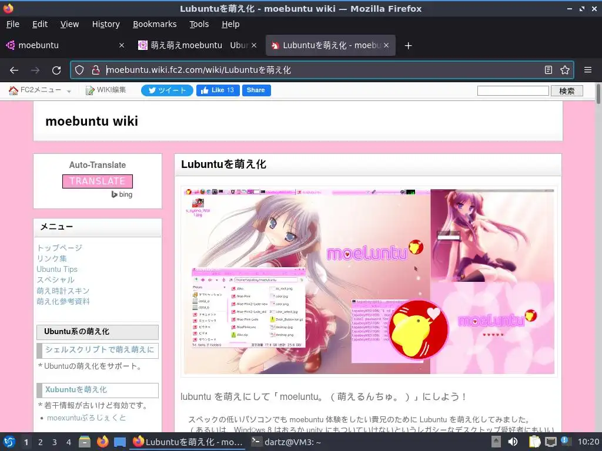
Task: Click the forward navigation arrow
Action: tap(35, 70)
